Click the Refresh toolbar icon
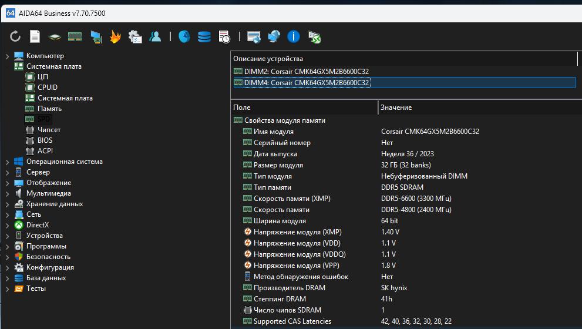The image size is (582, 329). coord(15,36)
